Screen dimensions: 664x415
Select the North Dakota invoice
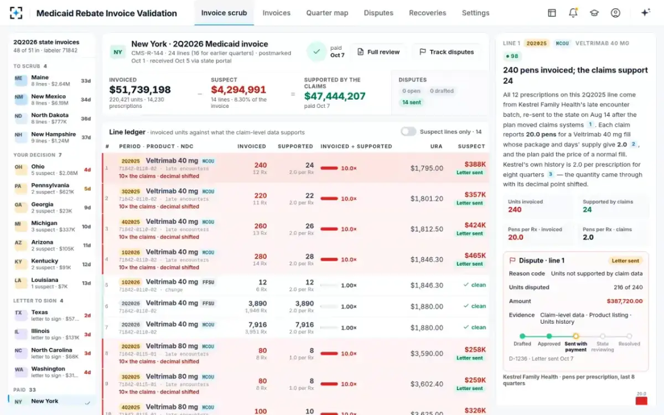[52, 118]
